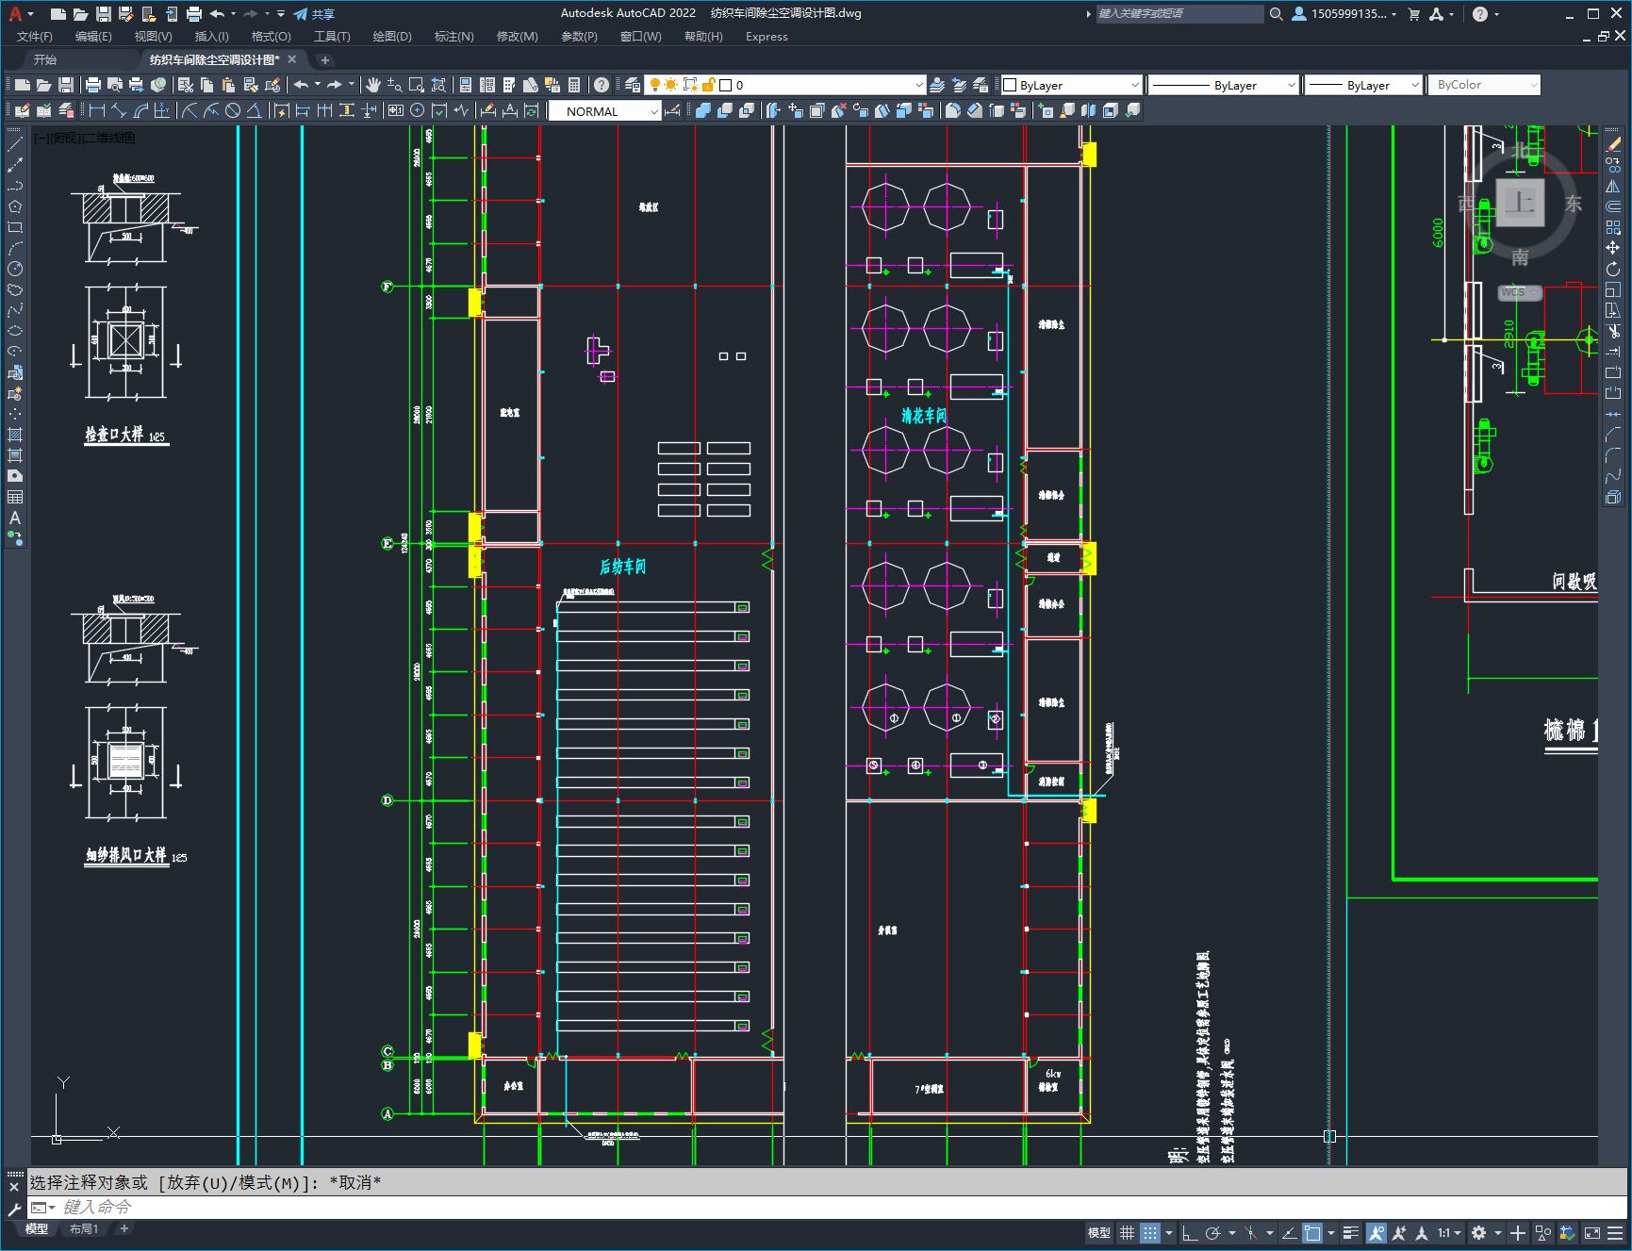
Task: Click the Save icon in quick access toolbar
Action: [x=104, y=13]
